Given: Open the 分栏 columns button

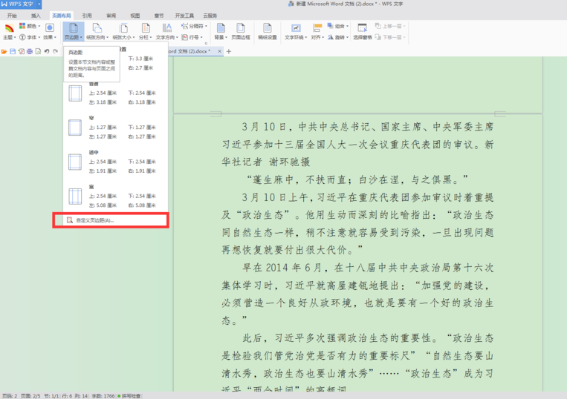Looking at the screenshot, I should 146,31.
